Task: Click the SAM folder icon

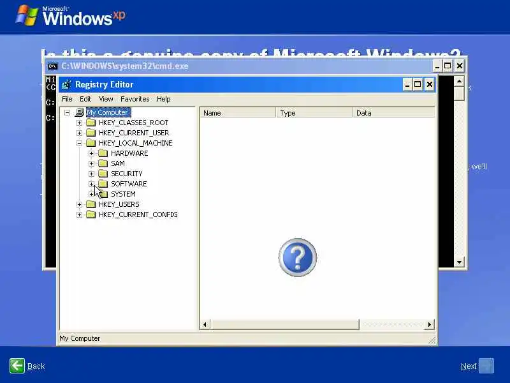Action: click(103, 163)
